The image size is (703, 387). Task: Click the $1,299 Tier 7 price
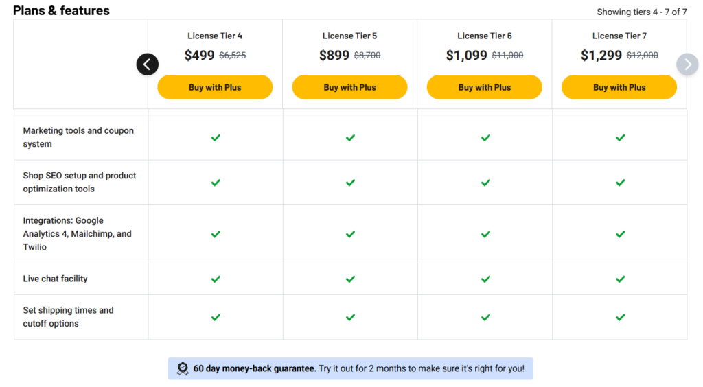[601, 55]
